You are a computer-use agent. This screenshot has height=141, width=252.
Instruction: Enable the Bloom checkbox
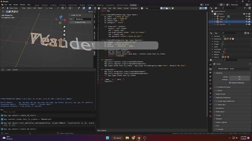pyautogui.click(x=217, y=90)
